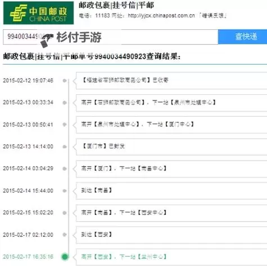
Task: Select timestamp 2015-02-13 00:33:34
Action: coord(28,103)
